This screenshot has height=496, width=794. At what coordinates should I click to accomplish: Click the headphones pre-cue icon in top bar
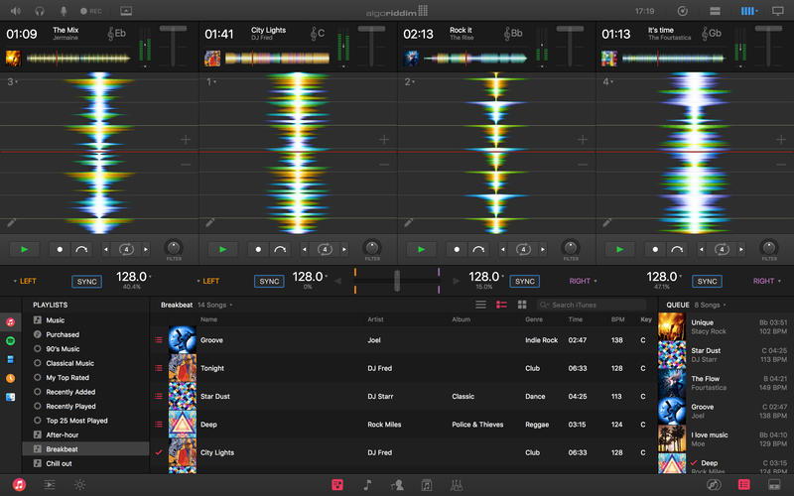click(40, 11)
